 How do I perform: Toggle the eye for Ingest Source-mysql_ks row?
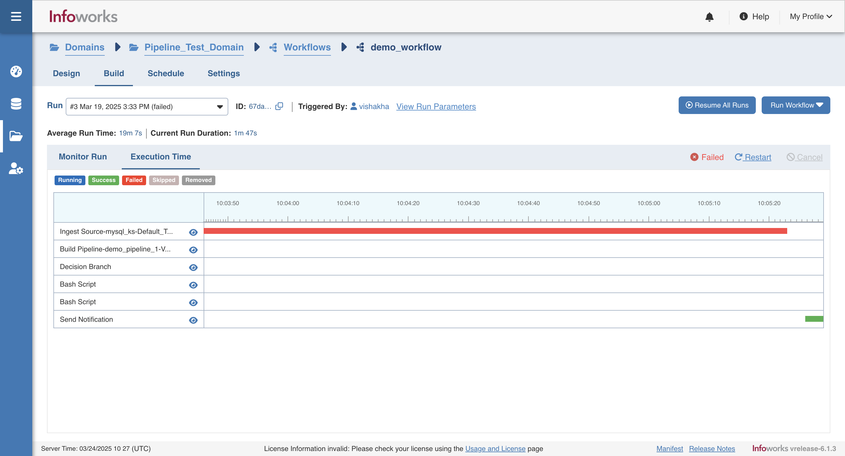click(193, 232)
